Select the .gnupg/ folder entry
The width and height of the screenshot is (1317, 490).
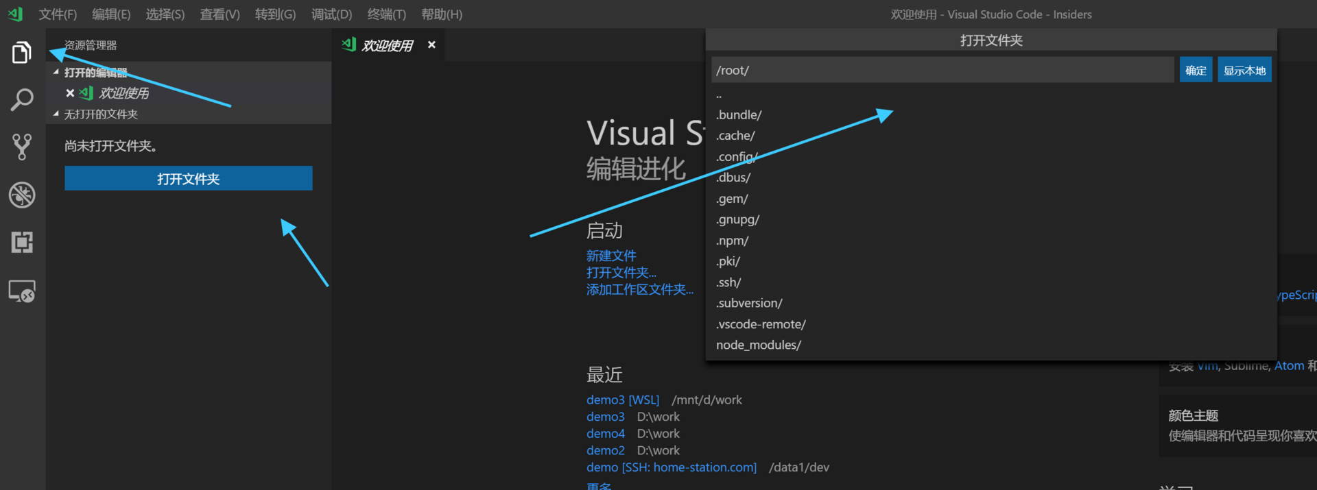(x=991, y=219)
